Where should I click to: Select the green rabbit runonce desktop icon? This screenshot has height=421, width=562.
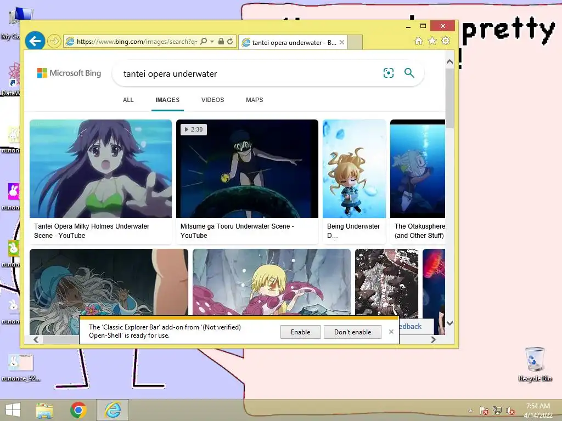(x=13, y=248)
